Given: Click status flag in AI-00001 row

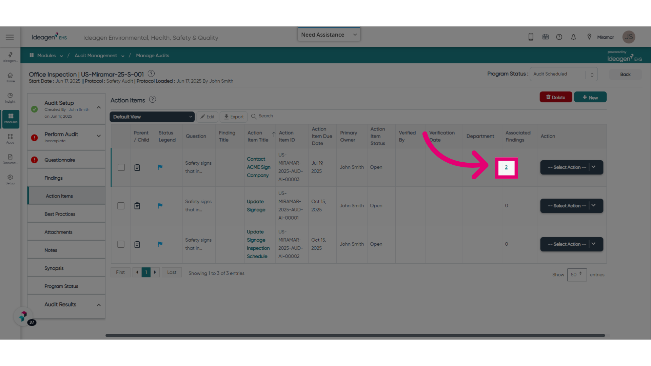Looking at the screenshot, I should tap(160, 205).
